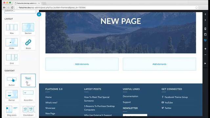This screenshot has height=118, width=210.
Task: Insert the Banner element
Action: coord(12,95)
